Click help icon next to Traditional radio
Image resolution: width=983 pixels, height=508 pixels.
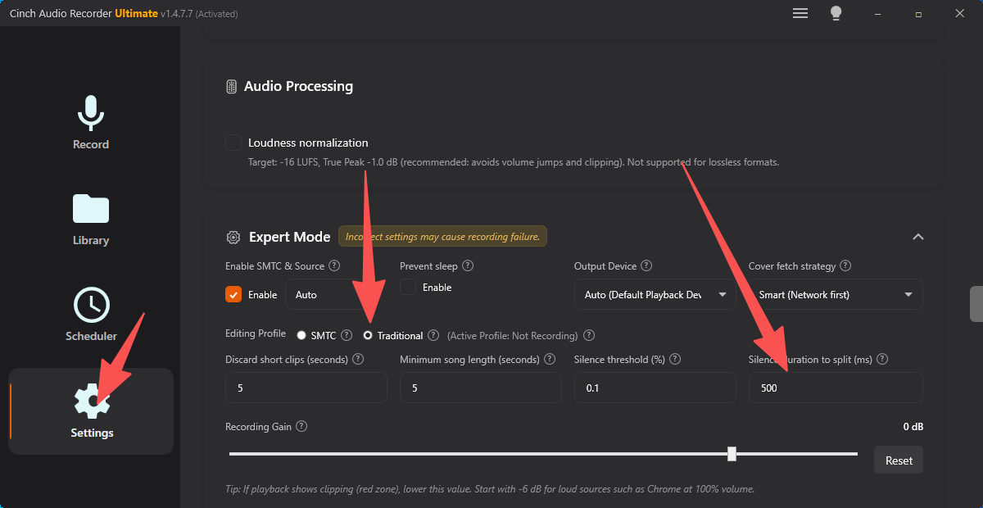(x=433, y=335)
